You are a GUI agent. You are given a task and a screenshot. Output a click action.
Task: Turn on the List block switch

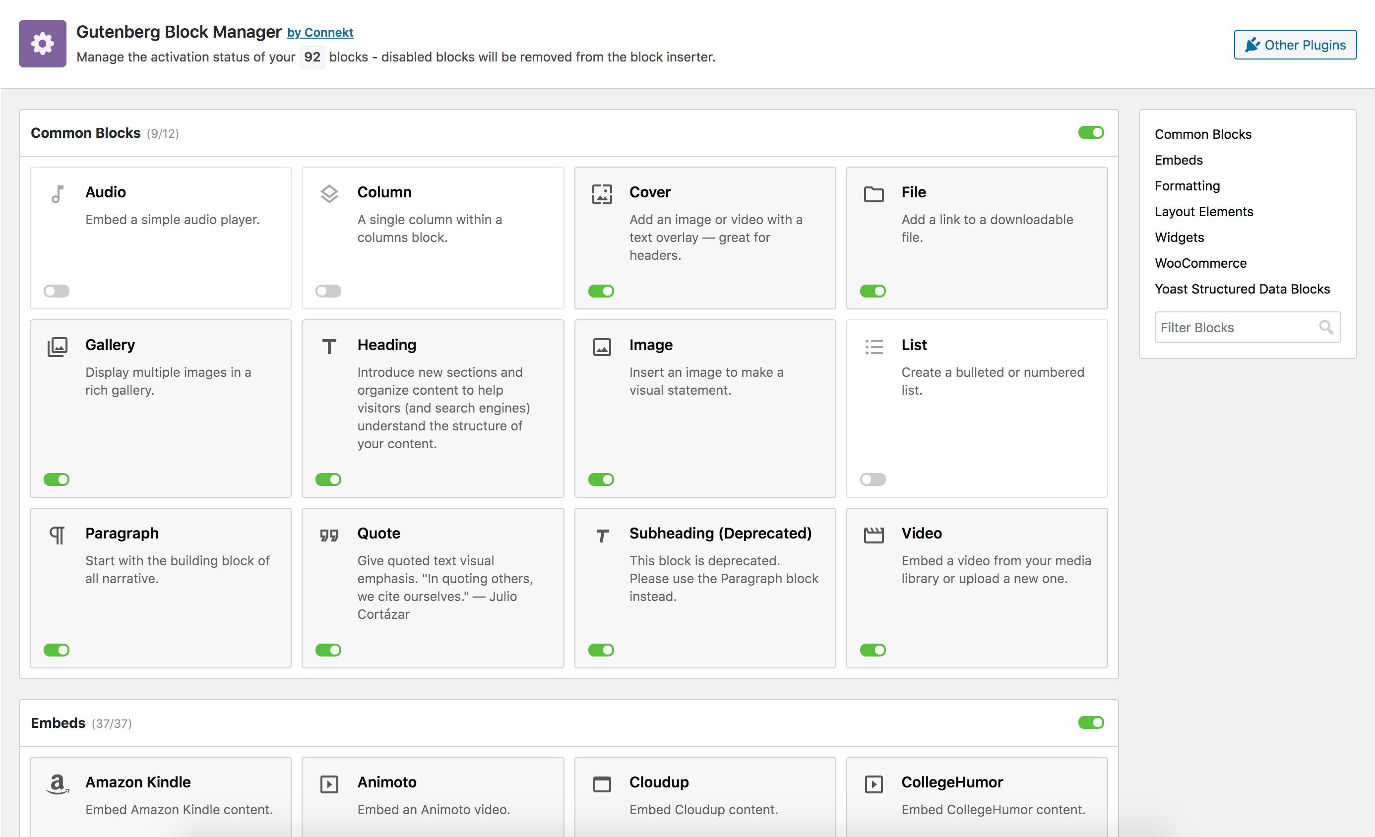click(x=873, y=479)
